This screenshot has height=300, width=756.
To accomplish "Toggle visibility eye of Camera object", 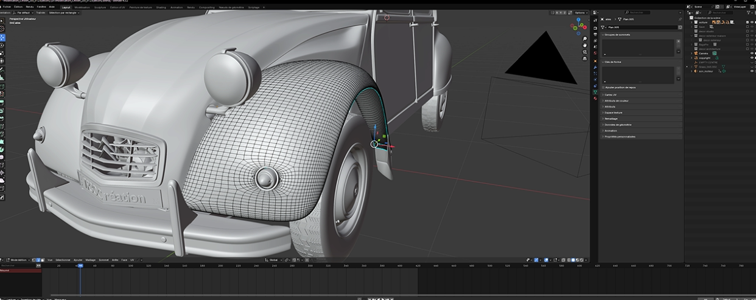I will pos(752,54).
